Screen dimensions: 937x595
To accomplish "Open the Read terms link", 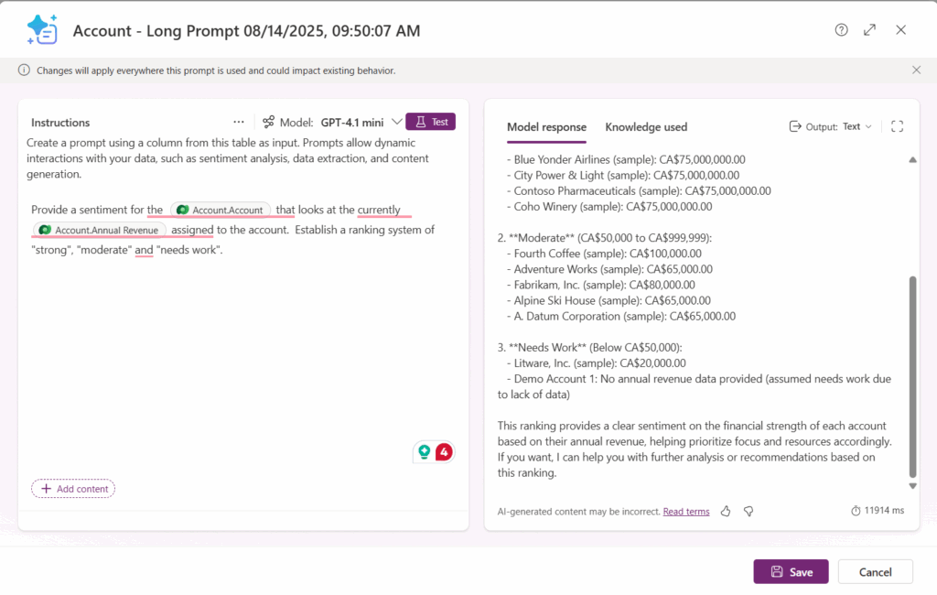I will tap(686, 512).
